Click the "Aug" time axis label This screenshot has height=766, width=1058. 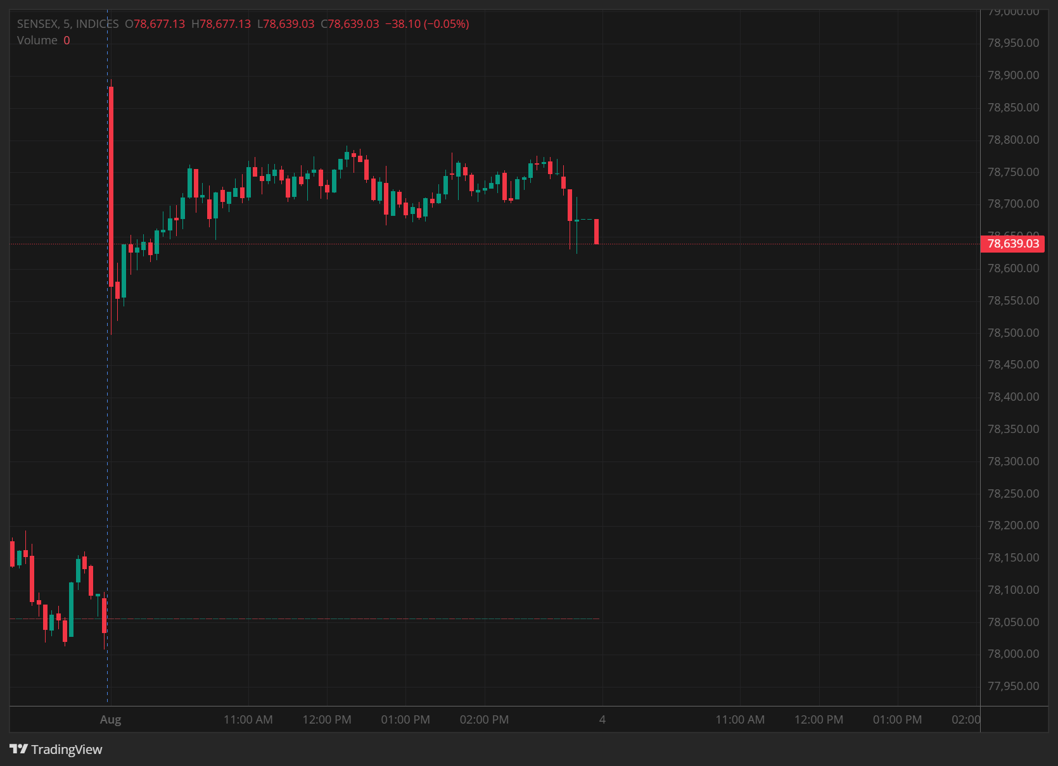(110, 720)
